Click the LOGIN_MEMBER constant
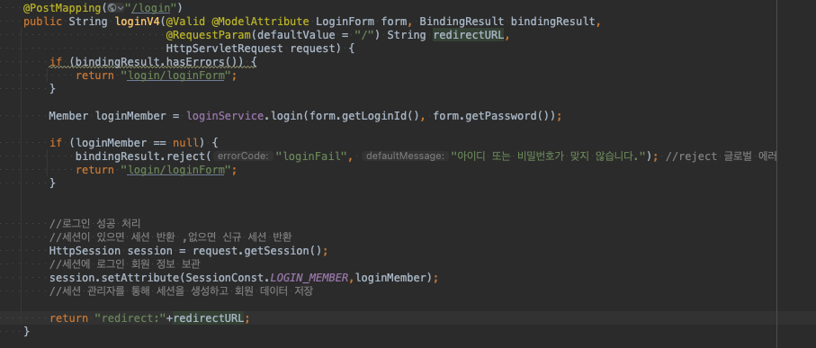Screen dimensions: 816x348 pyautogui.click(x=309, y=278)
